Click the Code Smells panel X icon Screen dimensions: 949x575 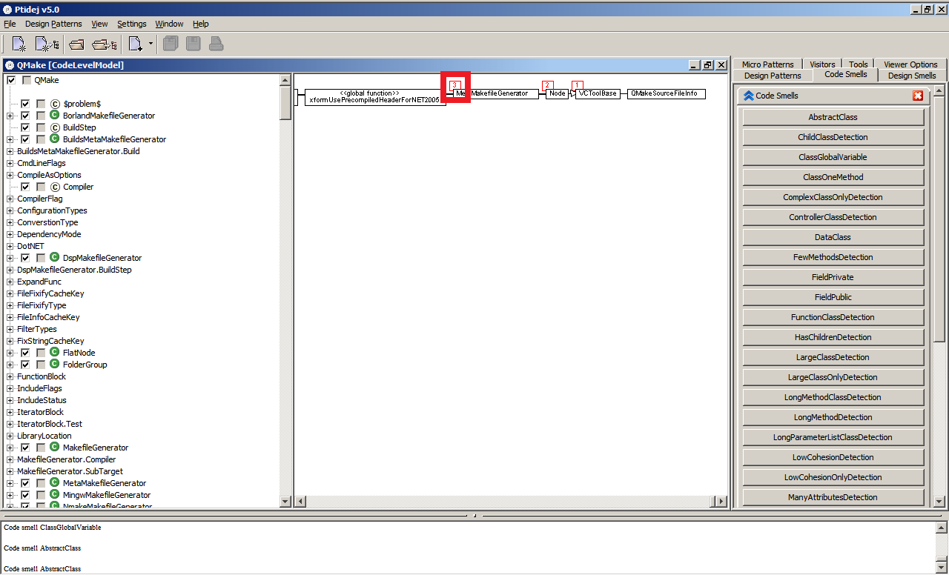tap(918, 96)
